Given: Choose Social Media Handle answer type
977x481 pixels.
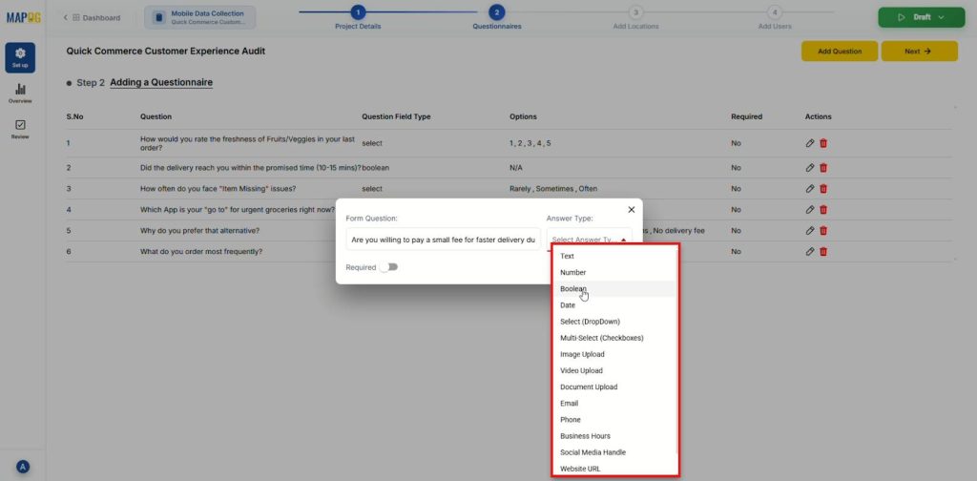Looking at the screenshot, I should 613,452.
